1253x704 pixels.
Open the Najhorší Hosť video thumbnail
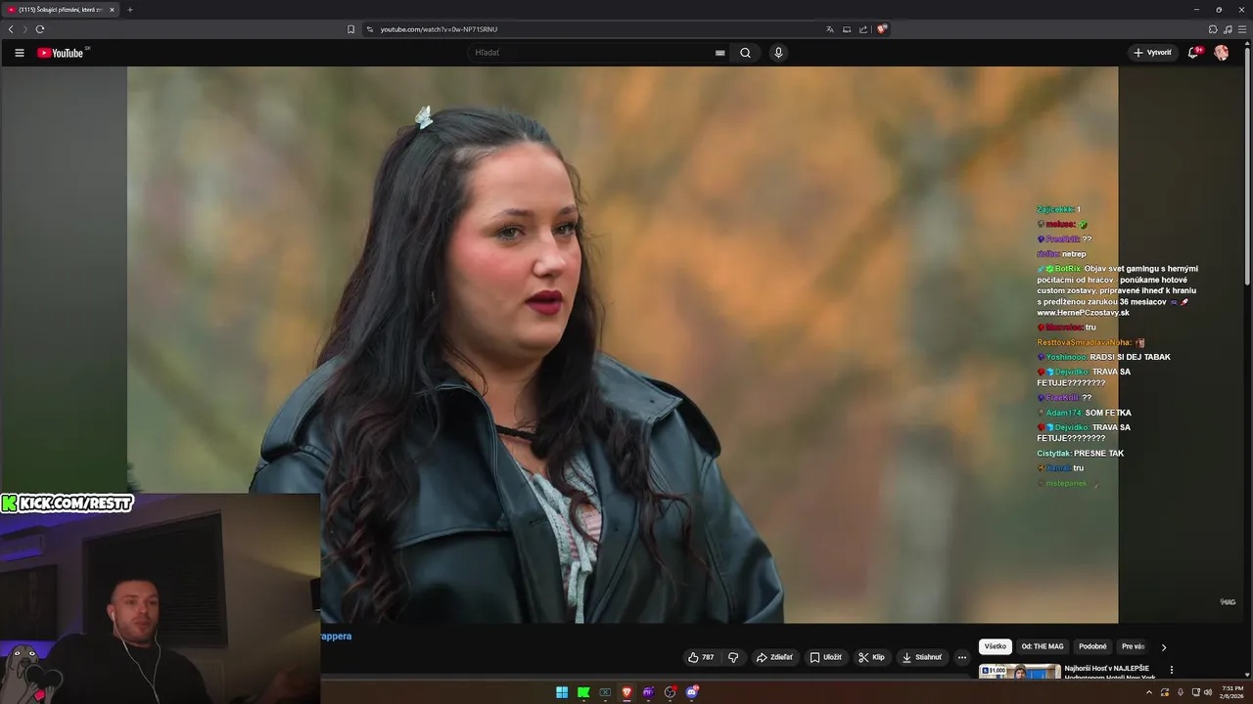[1020, 672]
